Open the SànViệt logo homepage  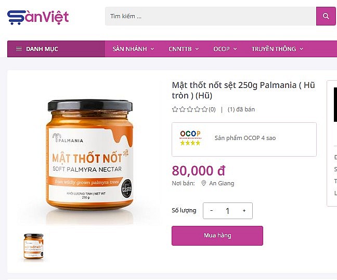pos(38,17)
